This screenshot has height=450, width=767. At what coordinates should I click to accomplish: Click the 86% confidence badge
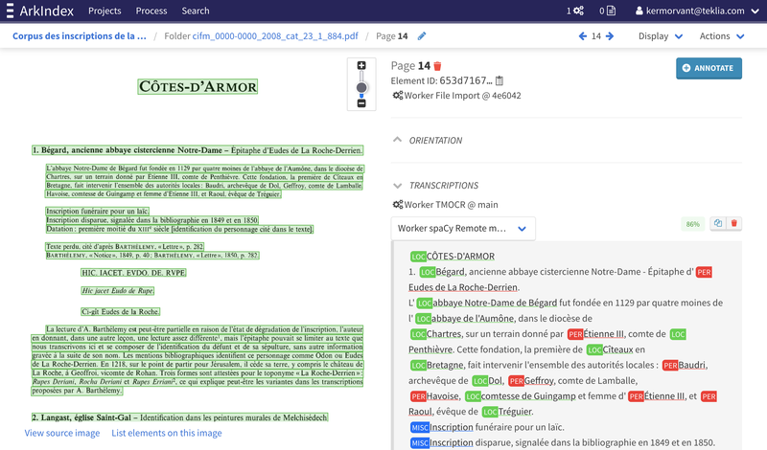pos(692,224)
